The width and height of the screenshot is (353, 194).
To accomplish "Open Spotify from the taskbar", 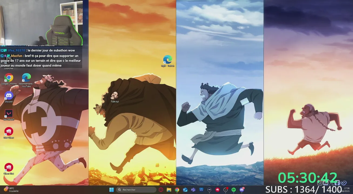I will [x=234, y=190].
